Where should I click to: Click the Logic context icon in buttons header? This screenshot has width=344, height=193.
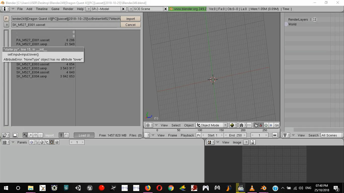31,142
